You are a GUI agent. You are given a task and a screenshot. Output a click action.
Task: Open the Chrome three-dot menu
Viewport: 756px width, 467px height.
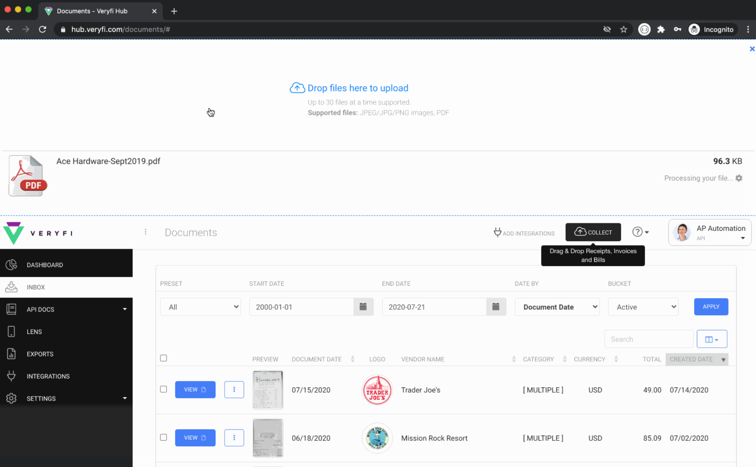(748, 29)
